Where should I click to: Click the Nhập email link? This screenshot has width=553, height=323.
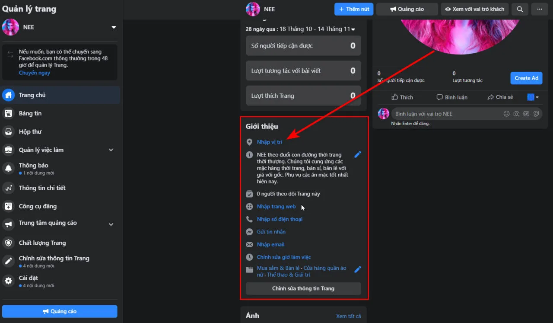tap(271, 244)
